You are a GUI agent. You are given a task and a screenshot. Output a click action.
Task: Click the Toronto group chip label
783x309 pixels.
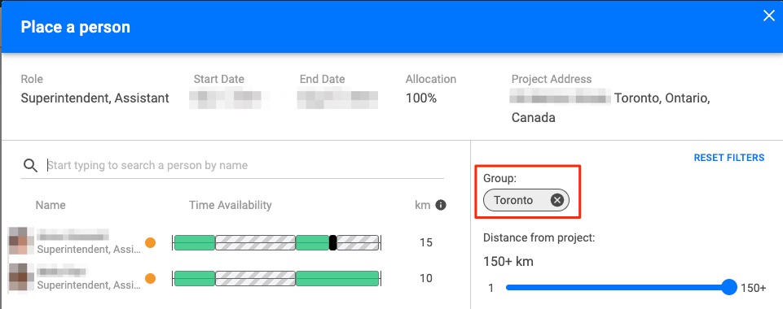click(513, 200)
